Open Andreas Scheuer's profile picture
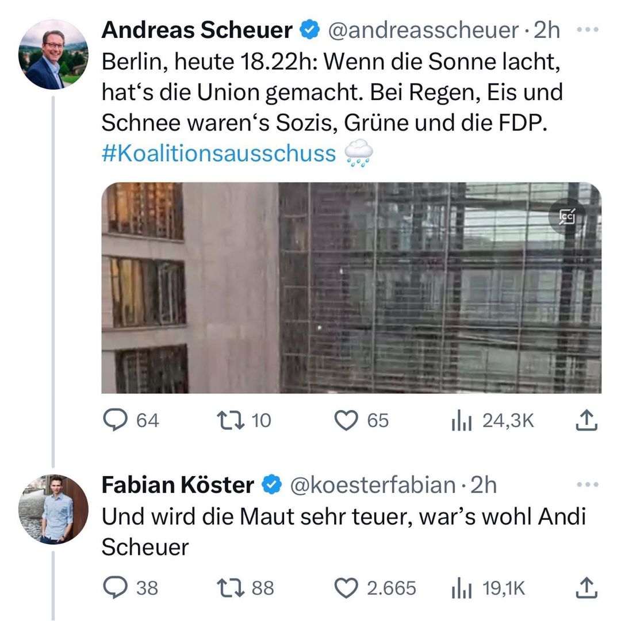This screenshot has width=621, height=621. click(53, 55)
